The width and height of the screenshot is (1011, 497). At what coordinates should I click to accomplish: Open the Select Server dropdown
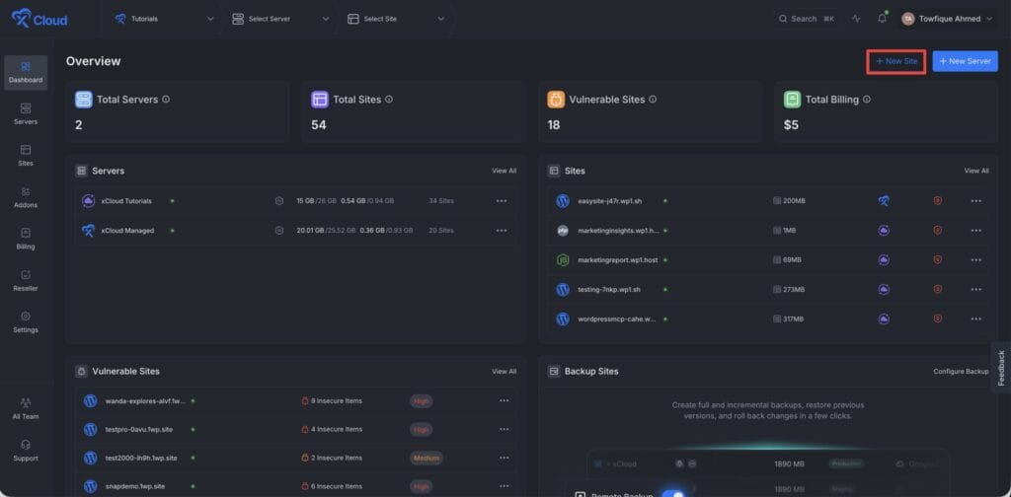(x=280, y=19)
